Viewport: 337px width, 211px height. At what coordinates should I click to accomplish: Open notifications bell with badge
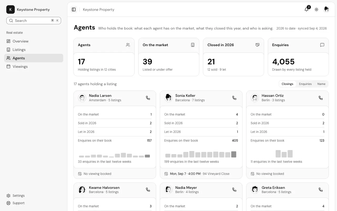(306, 9)
